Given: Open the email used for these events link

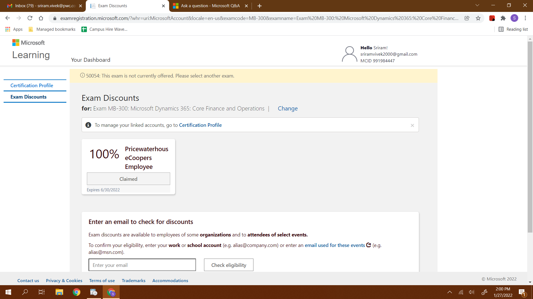Looking at the screenshot, I should pyautogui.click(x=335, y=245).
